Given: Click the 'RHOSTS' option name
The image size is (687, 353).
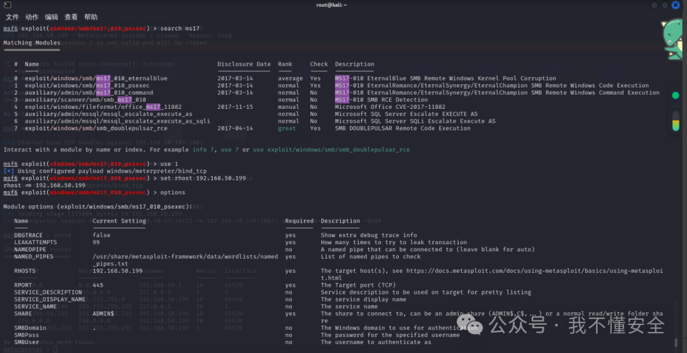Looking at the screenshot, I should coord(25,271).
